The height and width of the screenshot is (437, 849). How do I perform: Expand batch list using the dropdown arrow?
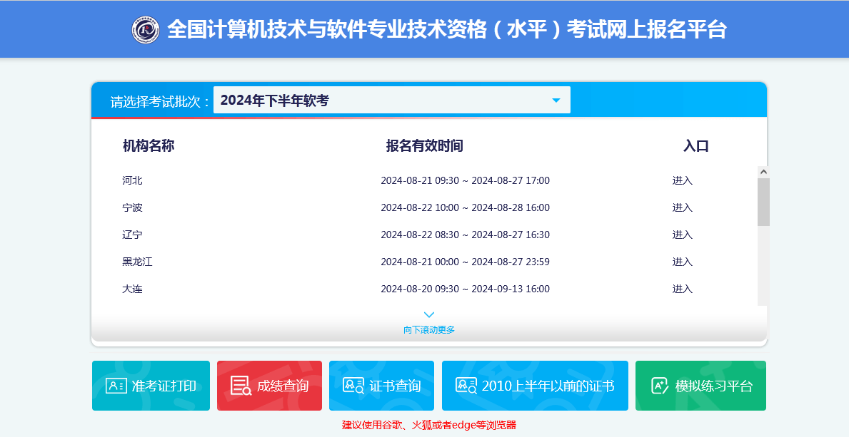[x=556, y=101]
